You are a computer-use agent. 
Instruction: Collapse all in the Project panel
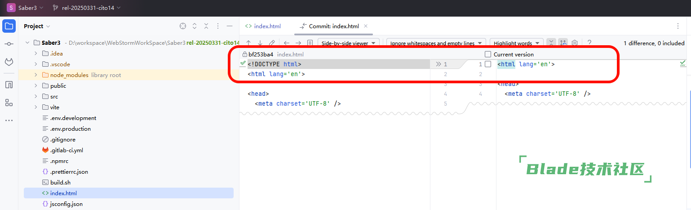[x=206, y=26]
